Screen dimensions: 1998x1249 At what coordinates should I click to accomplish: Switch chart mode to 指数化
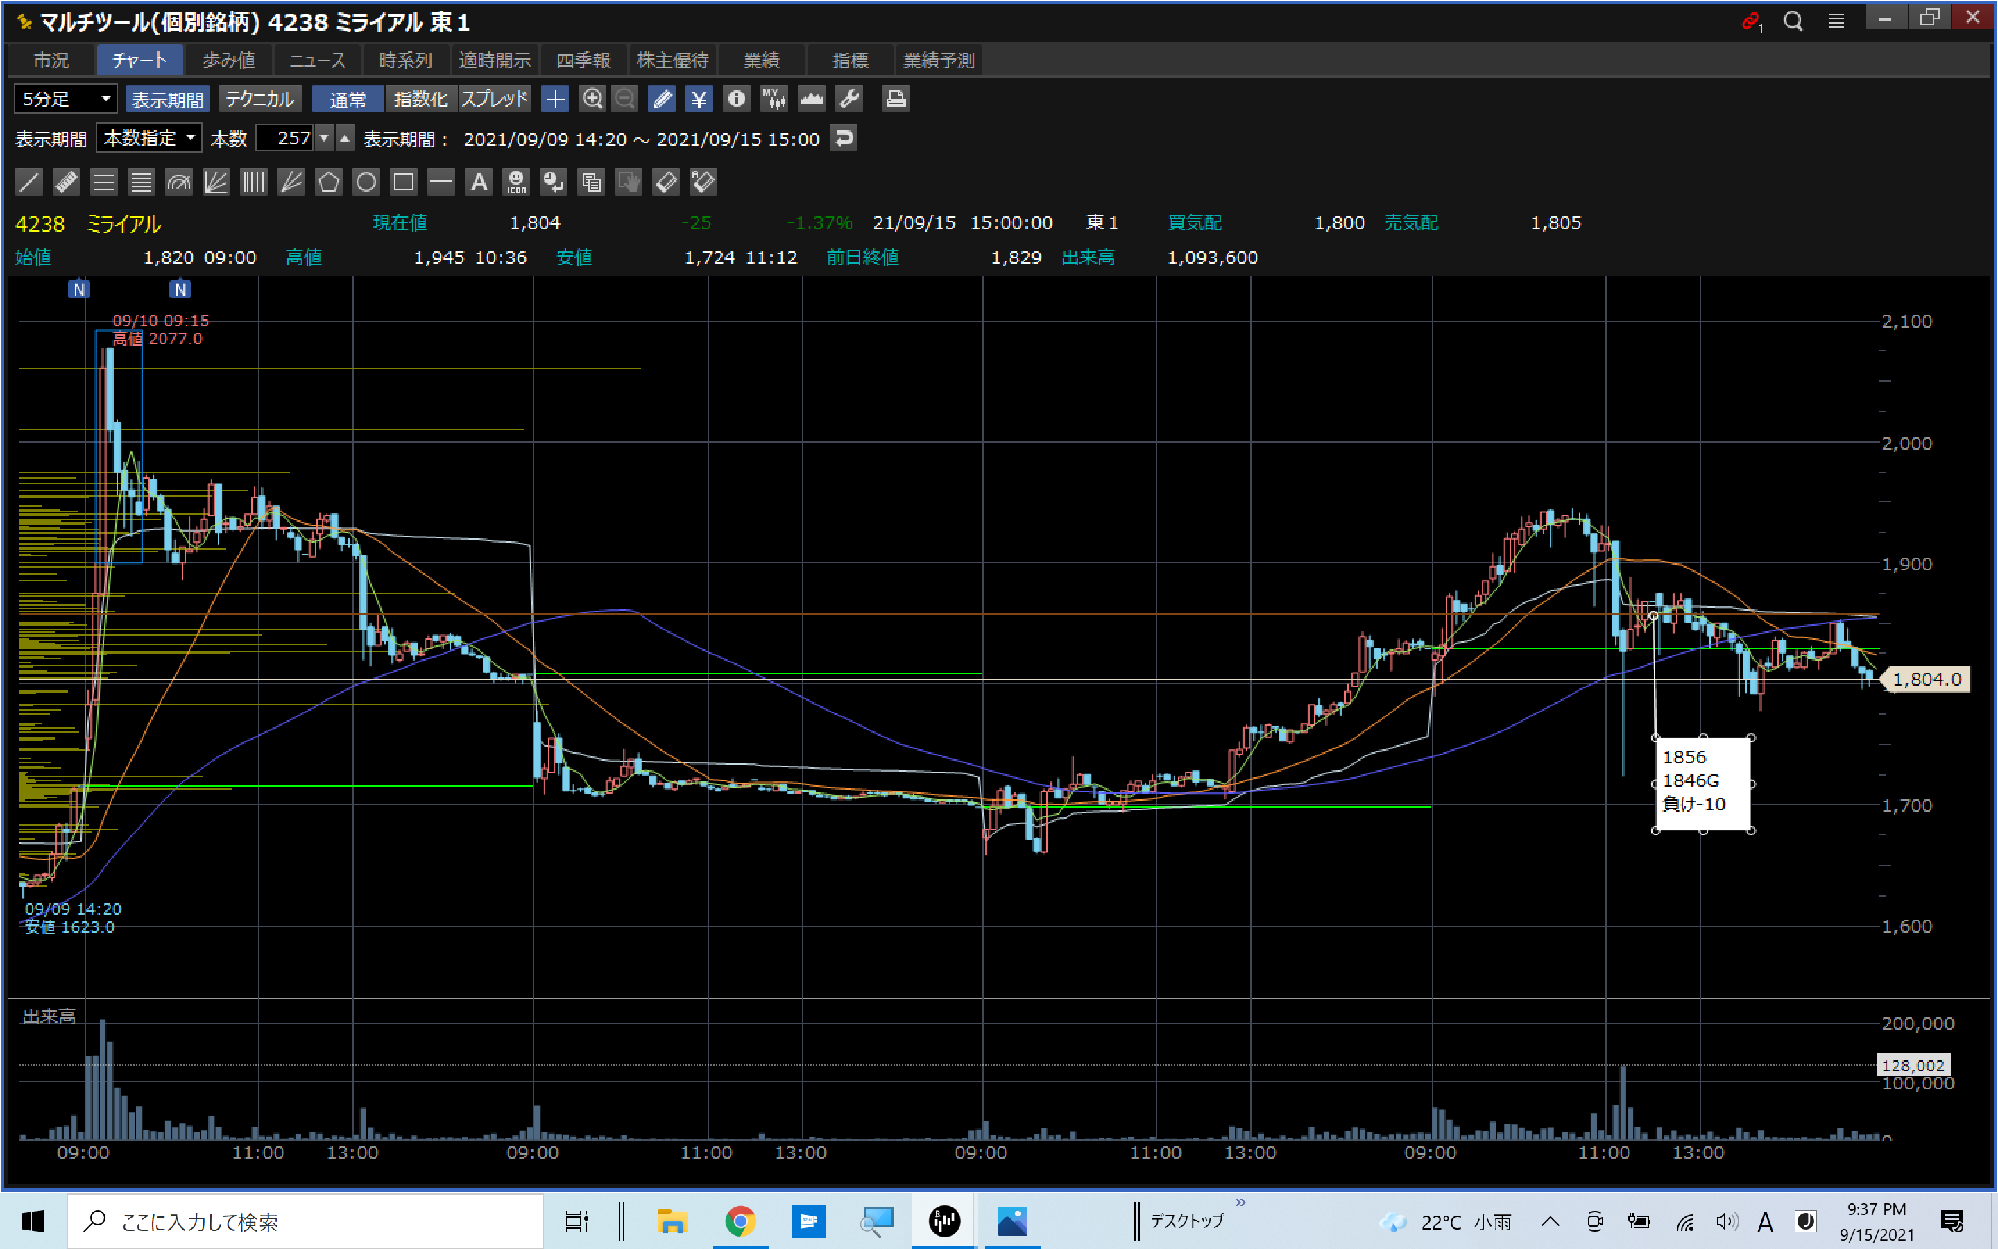coord(420,99)
